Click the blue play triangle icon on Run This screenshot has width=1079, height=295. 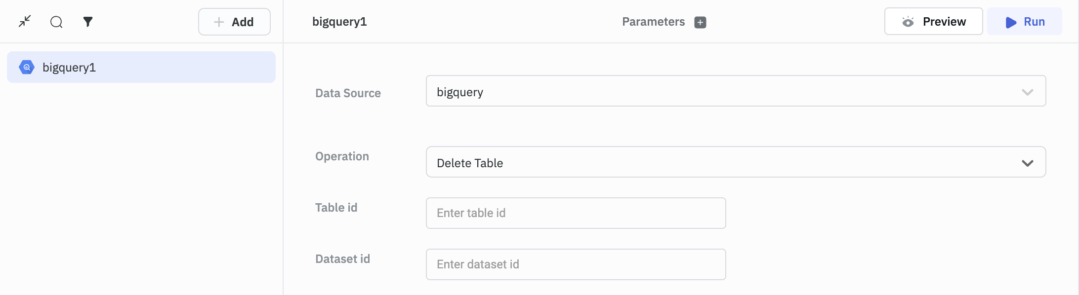click(x=1011, y=22)
